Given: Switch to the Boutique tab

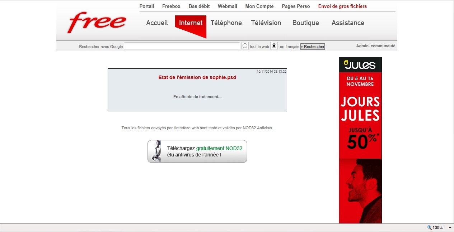Looking at the screenshot, I should point(305,23).
